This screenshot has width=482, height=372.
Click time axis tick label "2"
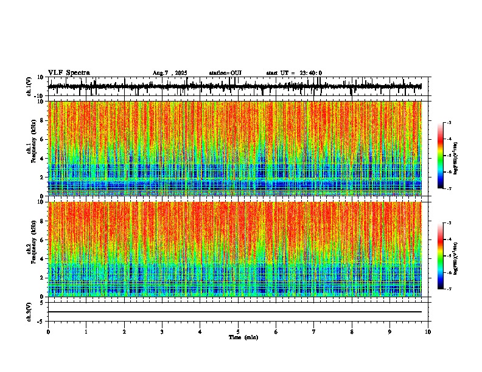click(124, 332)
